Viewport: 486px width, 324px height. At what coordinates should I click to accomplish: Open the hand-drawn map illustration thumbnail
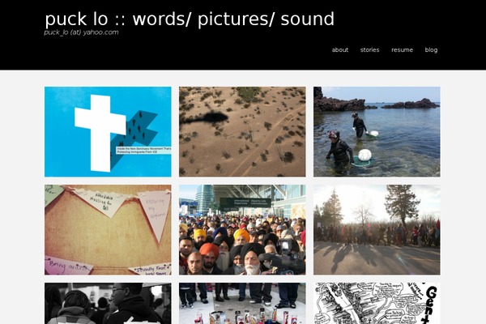377,303
